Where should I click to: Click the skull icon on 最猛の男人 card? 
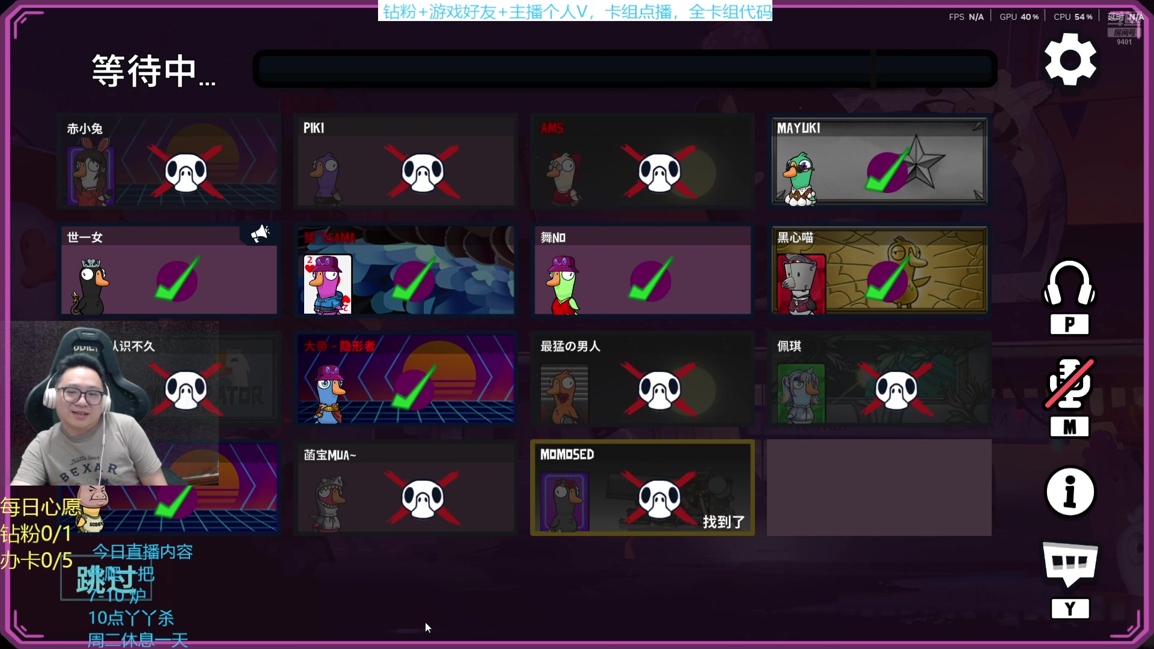pyautogui.click(x=659, y=390)
